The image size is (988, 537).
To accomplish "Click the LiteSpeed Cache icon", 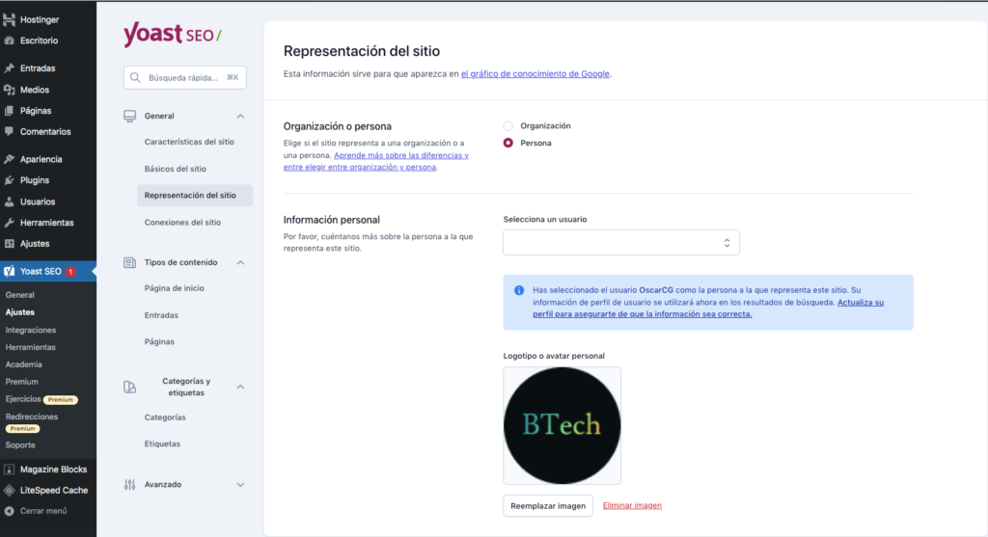I will (10, 490).
